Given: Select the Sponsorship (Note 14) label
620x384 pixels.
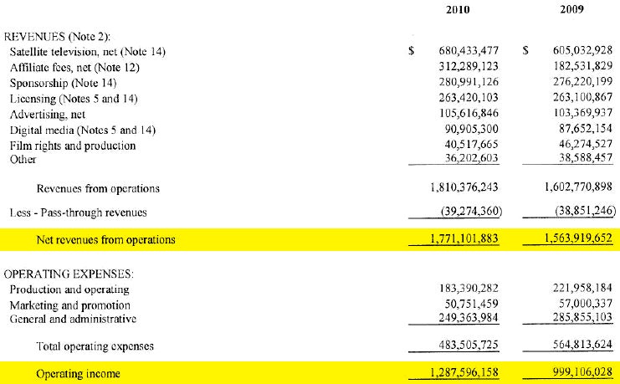Looking at the screenshot, I should [63, 83].
